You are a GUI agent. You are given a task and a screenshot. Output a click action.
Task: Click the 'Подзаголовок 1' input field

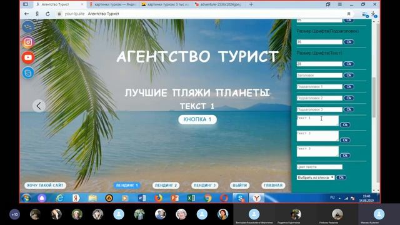(319, 87)
